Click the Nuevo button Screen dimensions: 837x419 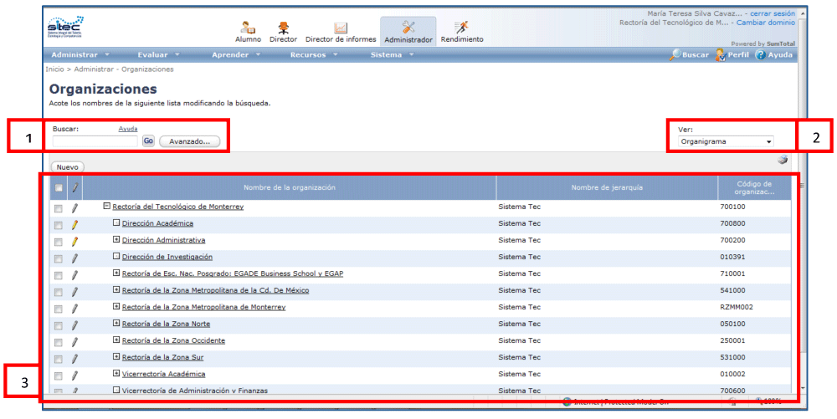(x=67, y=167)
